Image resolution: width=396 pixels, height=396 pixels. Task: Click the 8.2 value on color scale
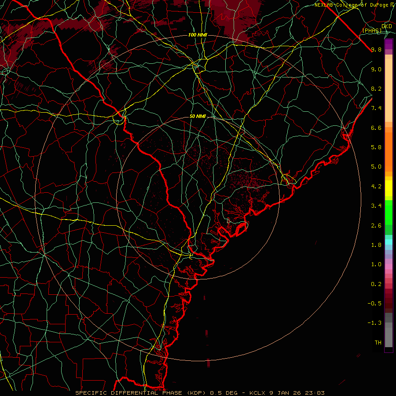(x=376, y=88)
